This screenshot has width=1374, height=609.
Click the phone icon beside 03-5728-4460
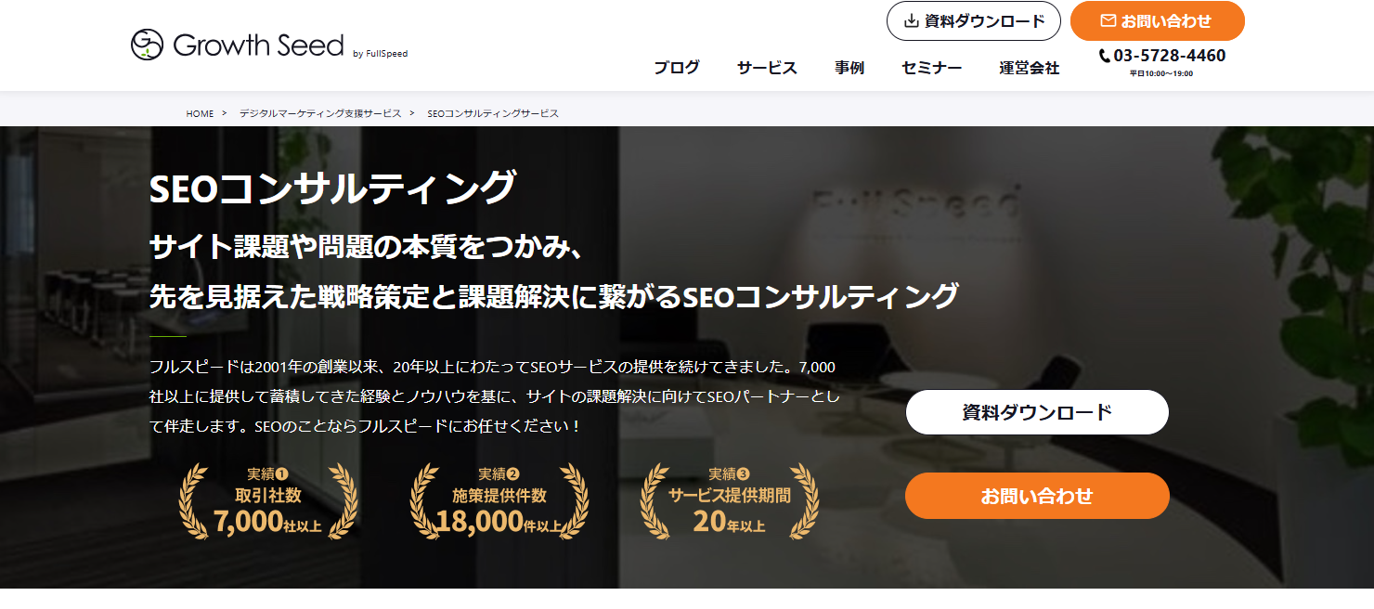coord(1104,56)
